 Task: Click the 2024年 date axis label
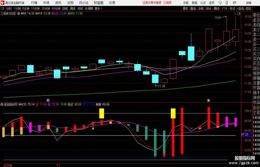point(8,165)
